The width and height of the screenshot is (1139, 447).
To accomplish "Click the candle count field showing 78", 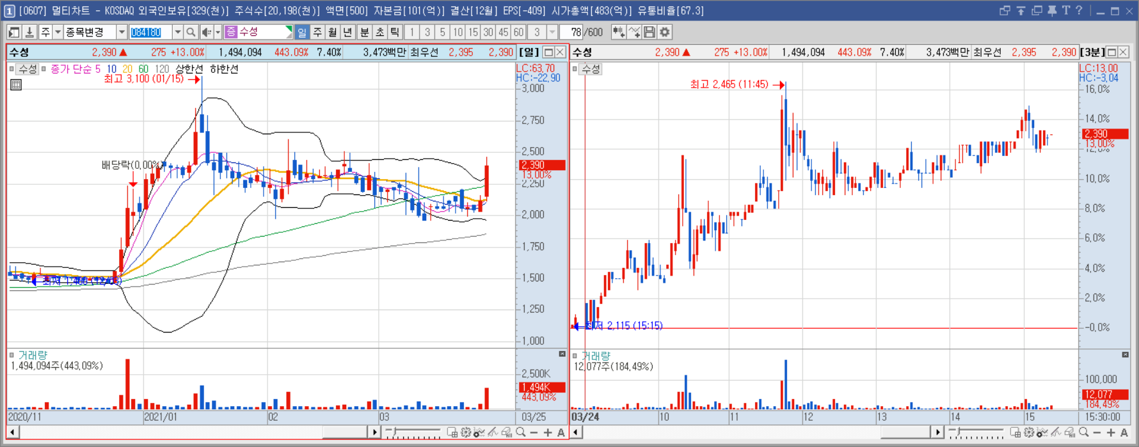I will click(571, 32).
